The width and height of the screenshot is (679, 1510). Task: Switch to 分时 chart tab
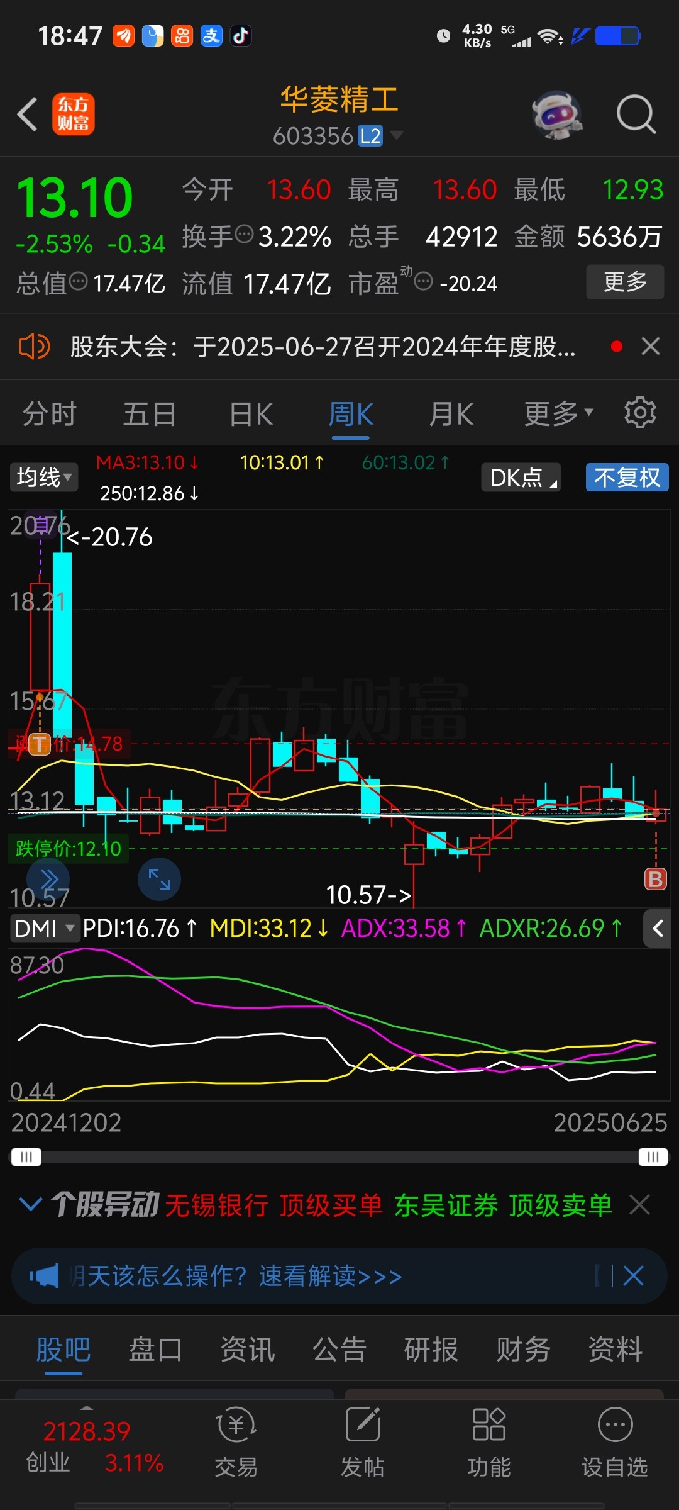[x=50, y=414]
